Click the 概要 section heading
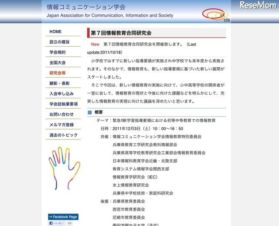The image size is (279, 226). (99, 112)
